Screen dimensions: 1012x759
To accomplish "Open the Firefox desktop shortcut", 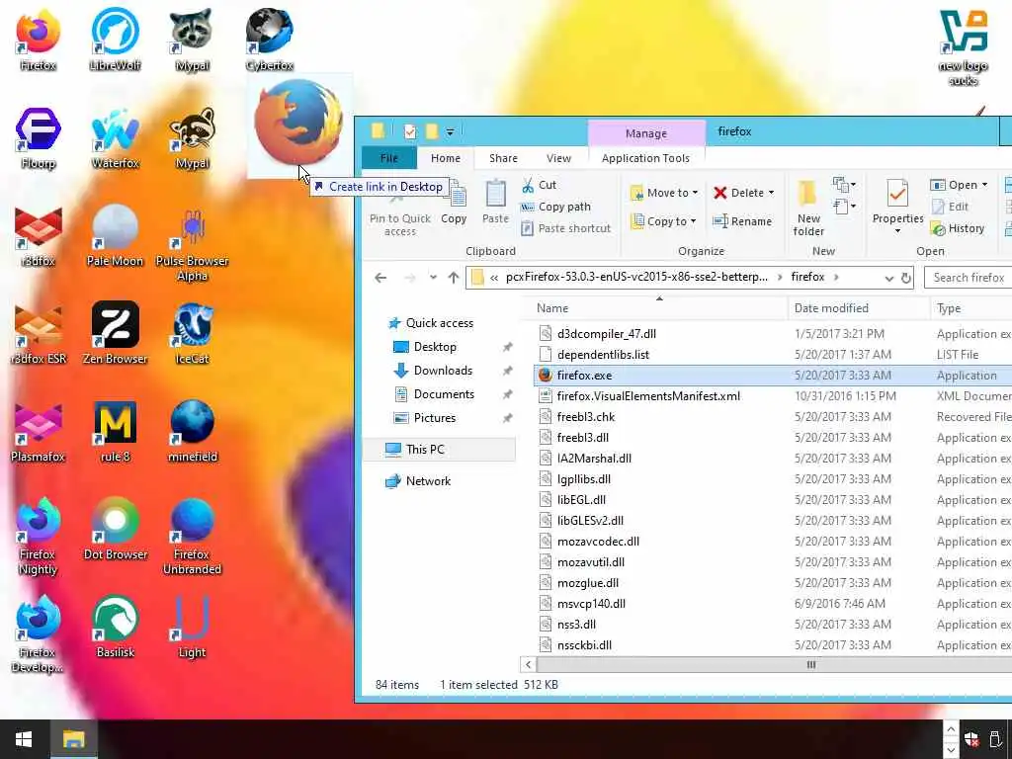I will (38, 39).
